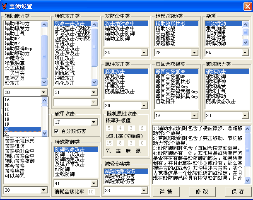Open the 杂项 dropdown showing 5A
Screen dimensions: 253x200
245,53
